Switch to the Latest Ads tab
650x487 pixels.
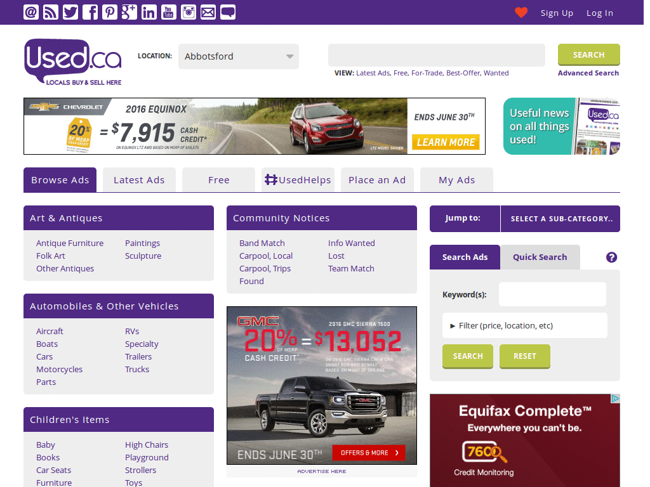tap(139, 179)
